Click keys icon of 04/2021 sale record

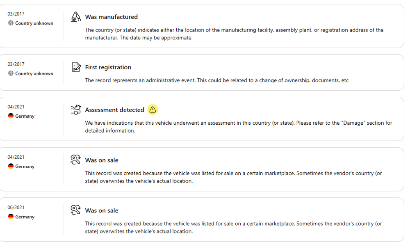tap(75, 160)
